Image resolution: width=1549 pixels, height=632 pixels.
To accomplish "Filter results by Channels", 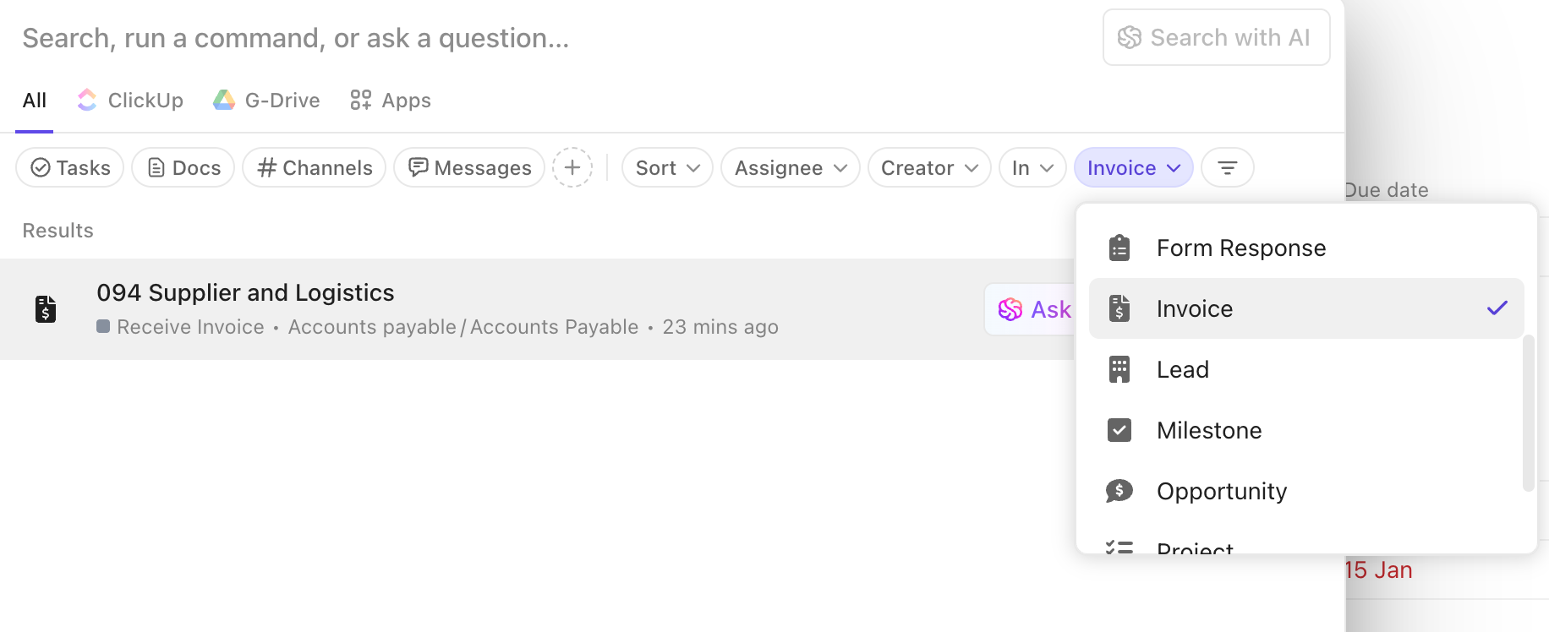I will 315,168.
